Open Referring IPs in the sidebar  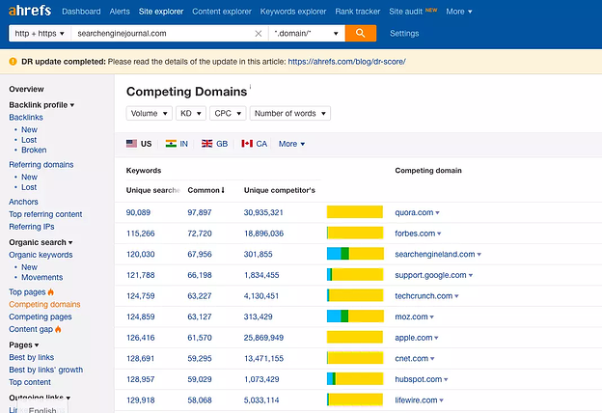pyautogui.click(x=32, y=227)
